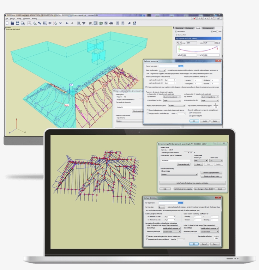Click the Save diskette toolbar icon
The height and width of the screenshot is (270, 259).
tap(17, 23)
